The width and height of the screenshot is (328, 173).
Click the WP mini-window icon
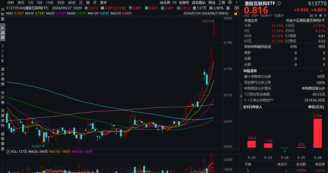click(x=237, y=8)
